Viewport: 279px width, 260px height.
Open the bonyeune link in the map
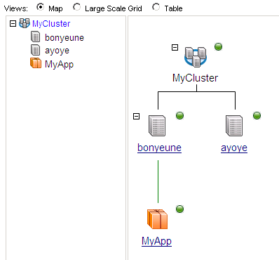[x=159, y=148]
